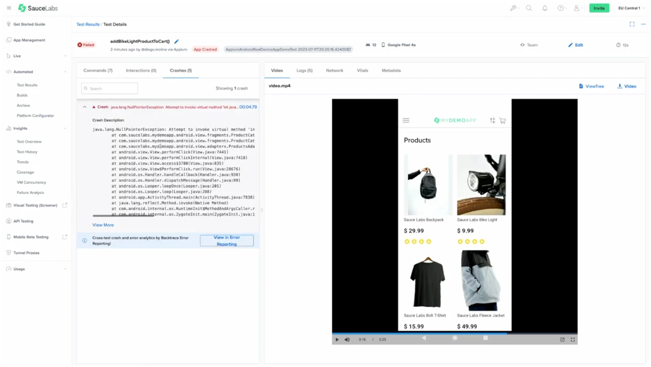This screenshot has height=367, width=651.
Task: Download the Video file
Action: [x=627, y=86]
